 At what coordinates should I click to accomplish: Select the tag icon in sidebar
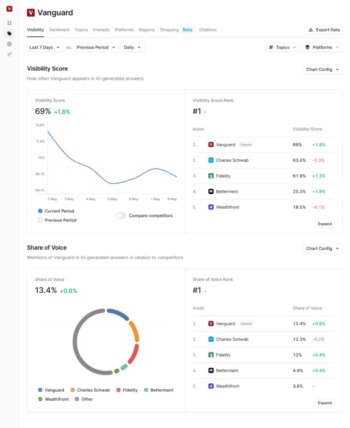tap(9, 33)
